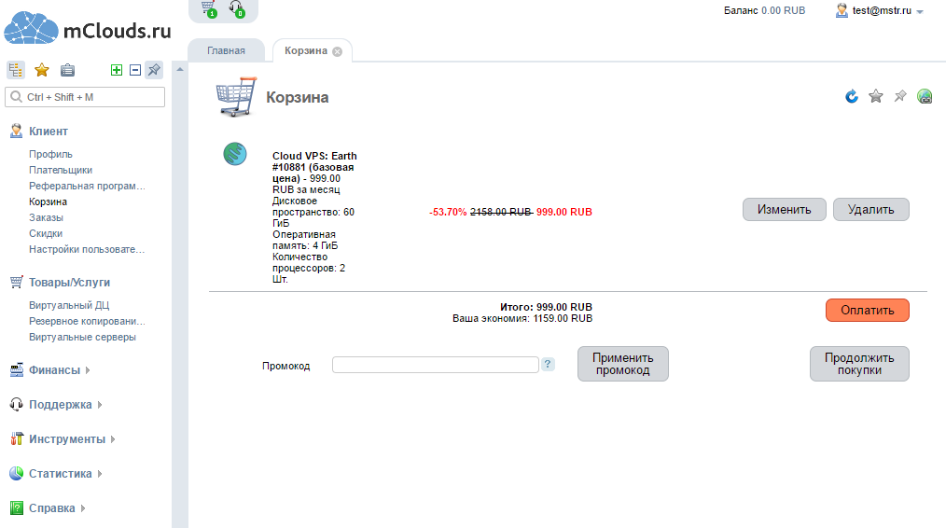Click the Поддержка headset icon
The height and width of the screenshot is (528, 946).
point(16,404)
